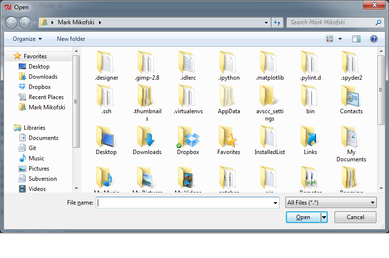Screen dimensions: 389x258
Task: Open the Organize menu
Action: click(27, 39)
